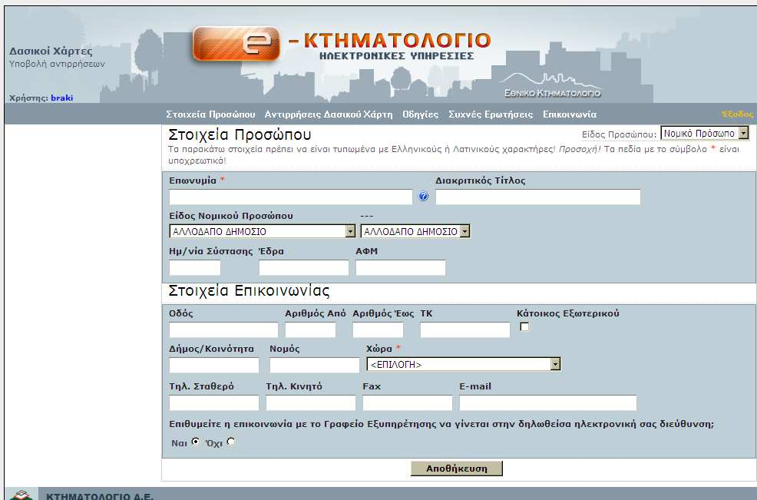Click into the Νομός field
Viewport: 757px width, 500px height.
click(314, 366)
